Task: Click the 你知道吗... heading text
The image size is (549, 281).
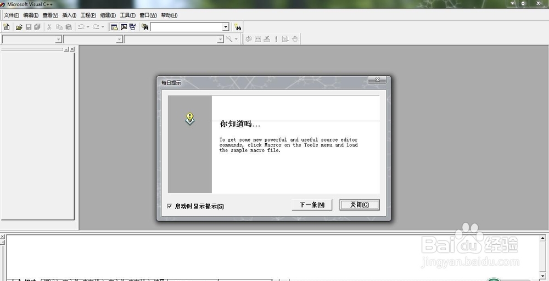Action: 240,124
